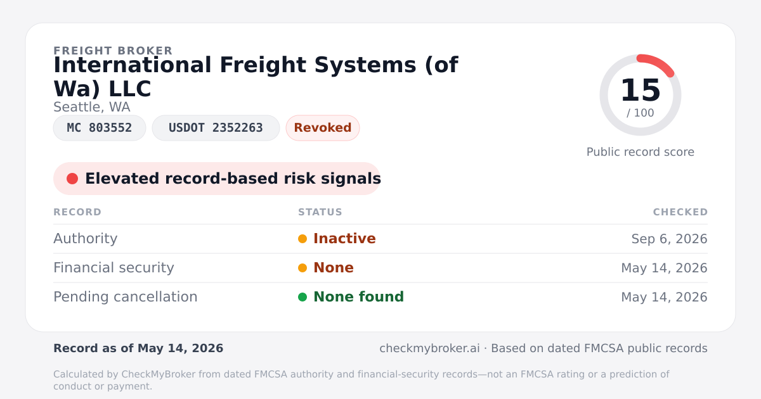Click the International Freight Systems company title
Image resolution: width=761 pixels, height=399 pixels.
[x=256, y=77]
